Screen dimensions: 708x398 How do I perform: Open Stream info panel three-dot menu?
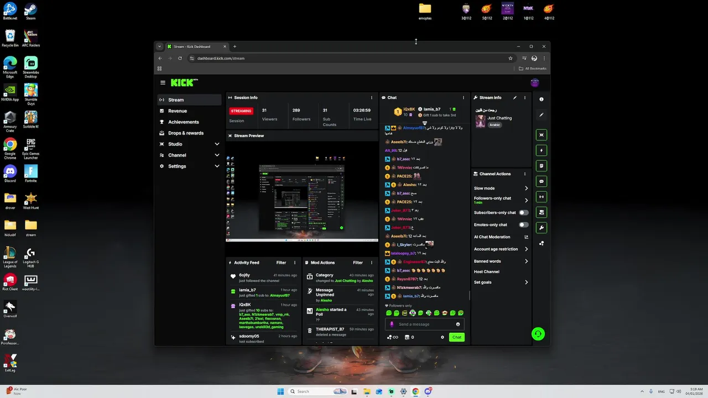point(525,97)
